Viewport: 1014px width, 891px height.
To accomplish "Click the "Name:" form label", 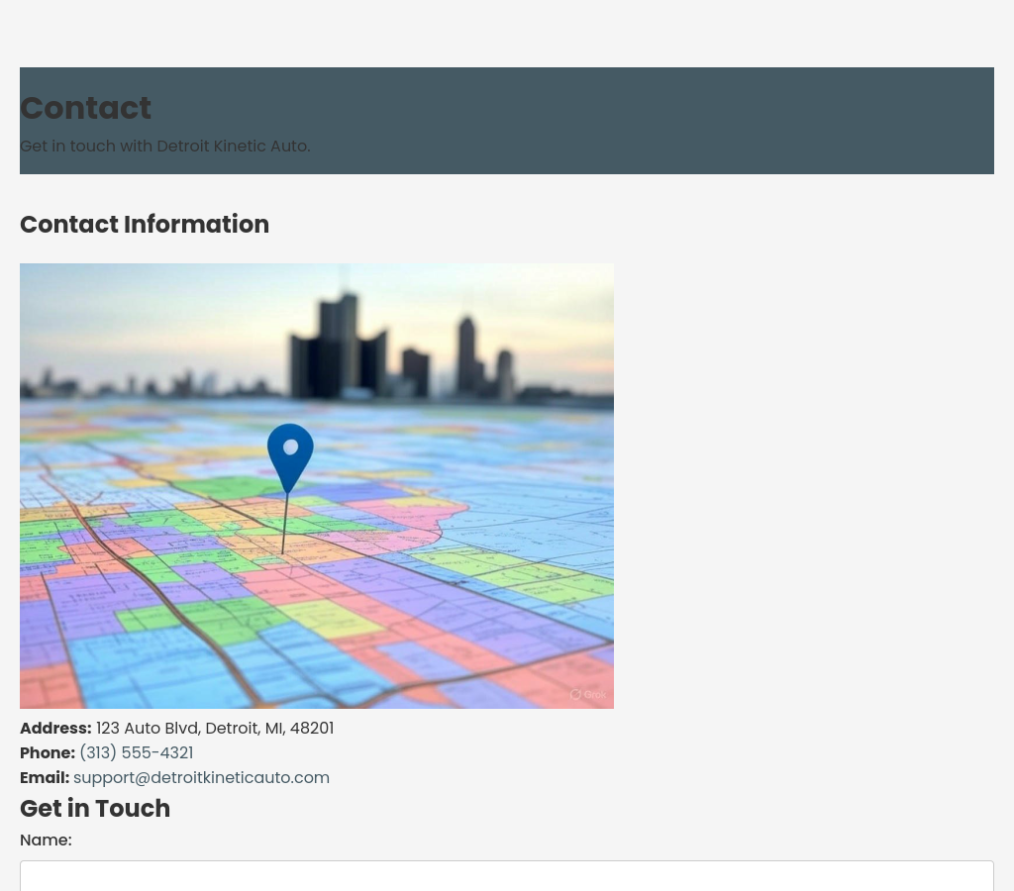I will click(46, 841).
